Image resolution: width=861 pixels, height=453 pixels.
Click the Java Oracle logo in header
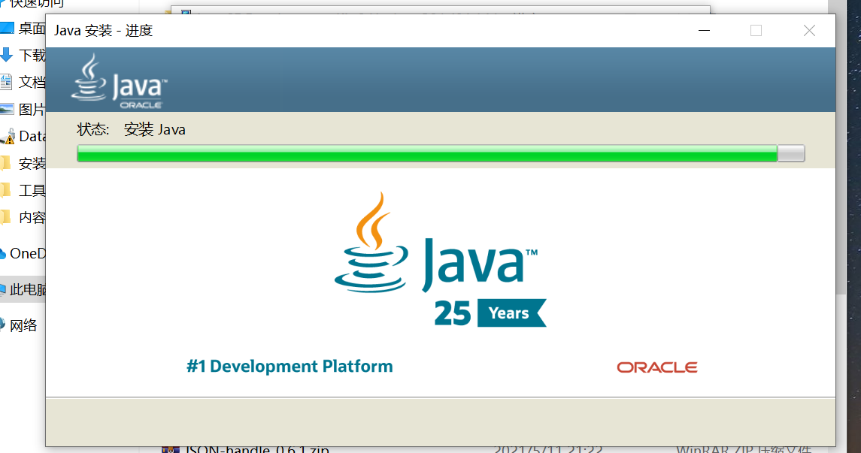(x=119, y=81)
